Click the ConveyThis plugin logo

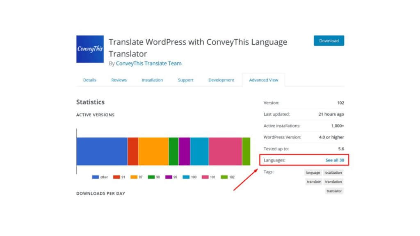point(90,49)
